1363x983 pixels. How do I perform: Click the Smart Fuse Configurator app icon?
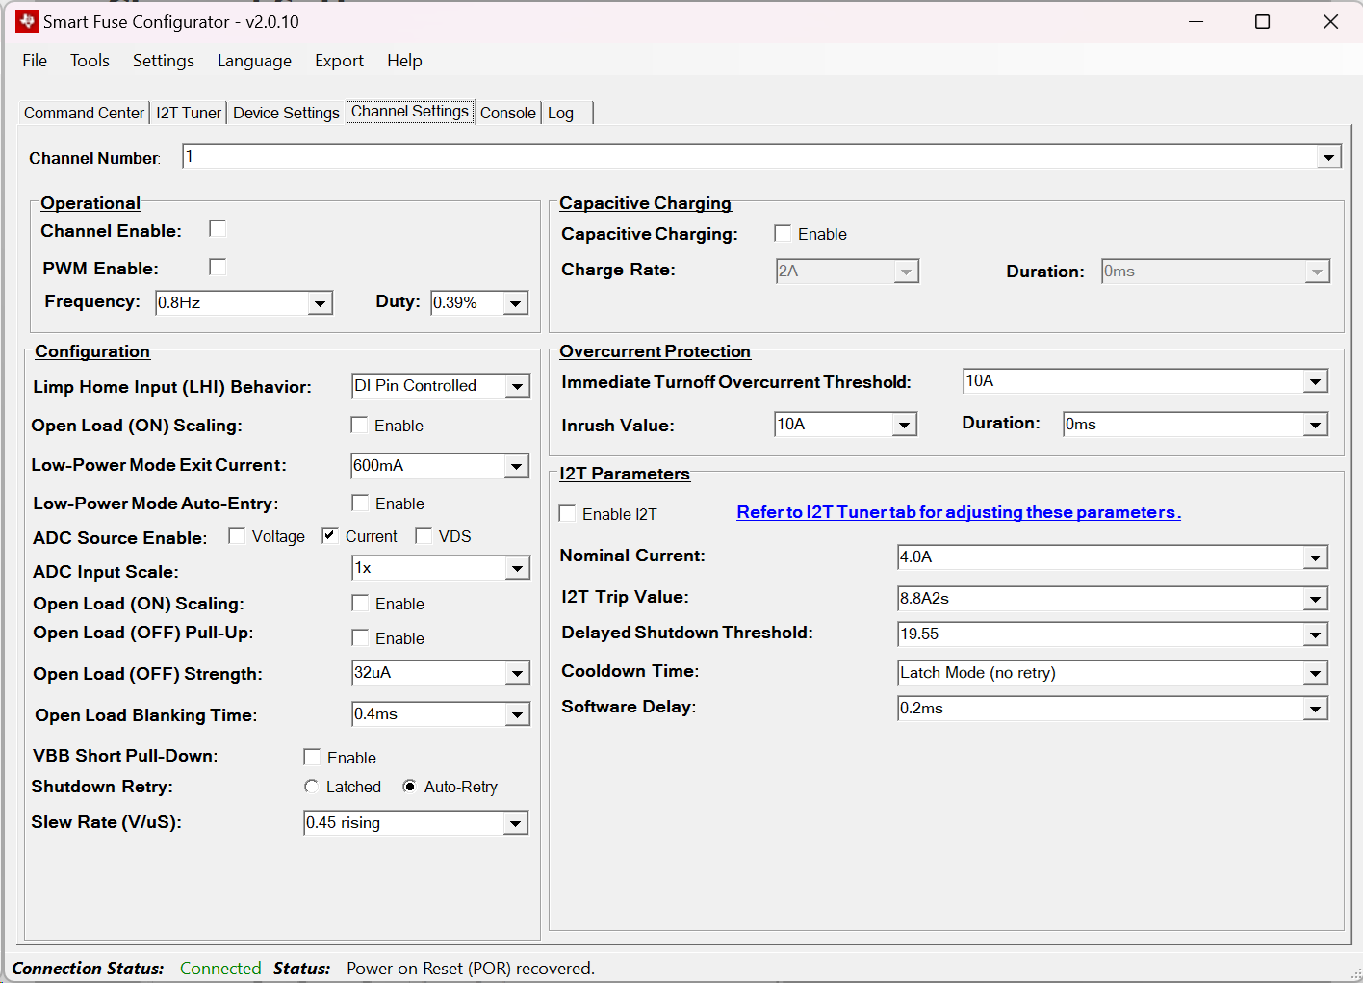coord(26,21)
